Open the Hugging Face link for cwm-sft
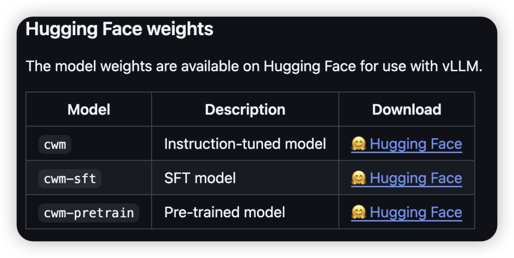Viewport: 514px width, 258px height. [416, 178]
